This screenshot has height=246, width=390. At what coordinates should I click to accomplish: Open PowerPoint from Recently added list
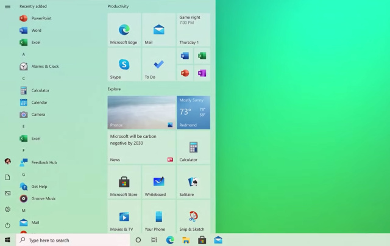click(x=35, y=18)
